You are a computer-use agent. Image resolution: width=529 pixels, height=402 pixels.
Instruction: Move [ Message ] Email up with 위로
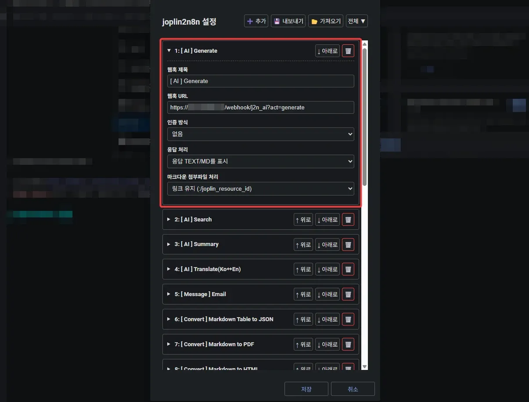click(303, 294)
